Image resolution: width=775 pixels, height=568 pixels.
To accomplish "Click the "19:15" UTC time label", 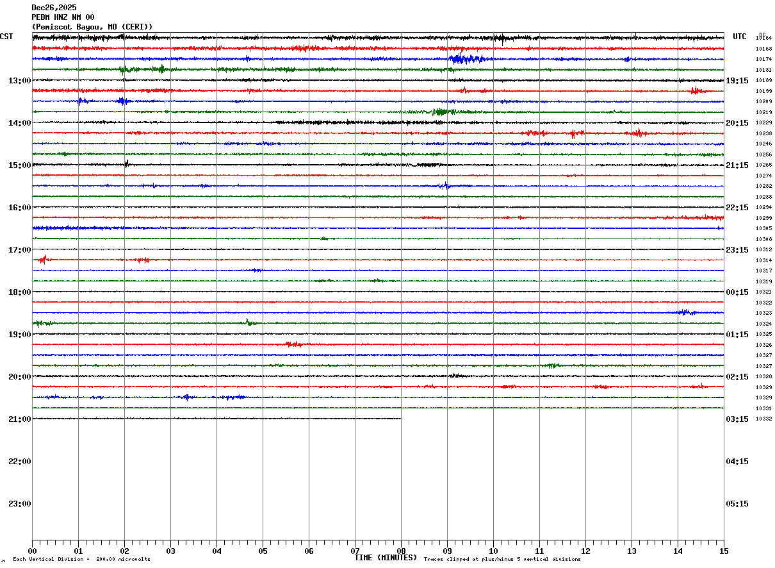I will [737, 81].
